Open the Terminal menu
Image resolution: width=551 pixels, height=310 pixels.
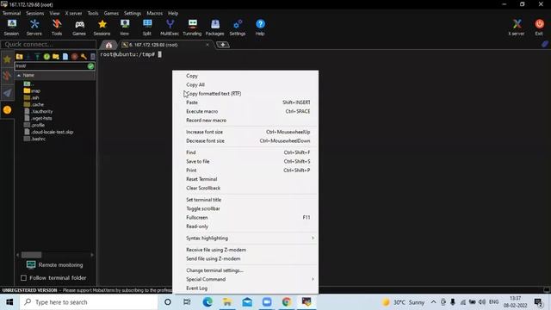tap(11, 13)
